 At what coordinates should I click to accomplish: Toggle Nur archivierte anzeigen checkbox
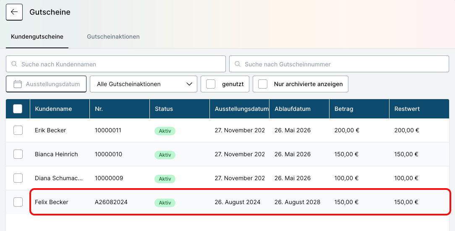point(263,84)
